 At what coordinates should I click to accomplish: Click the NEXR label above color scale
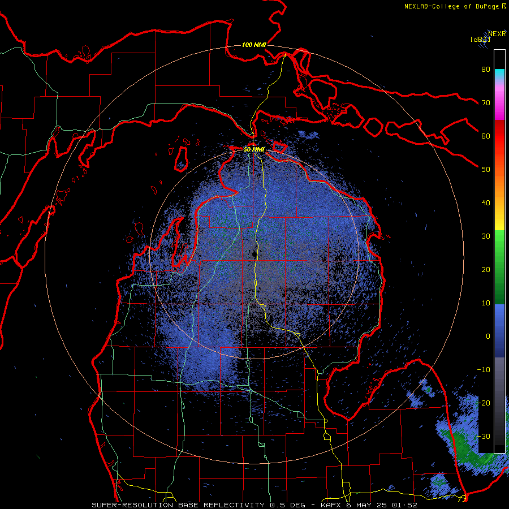(497, 33)
